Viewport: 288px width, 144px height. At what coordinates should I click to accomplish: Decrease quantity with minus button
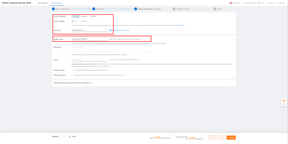61,136
